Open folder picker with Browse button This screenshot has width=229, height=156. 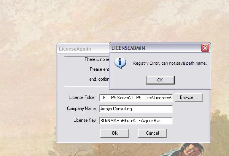(x=189, y=97)
